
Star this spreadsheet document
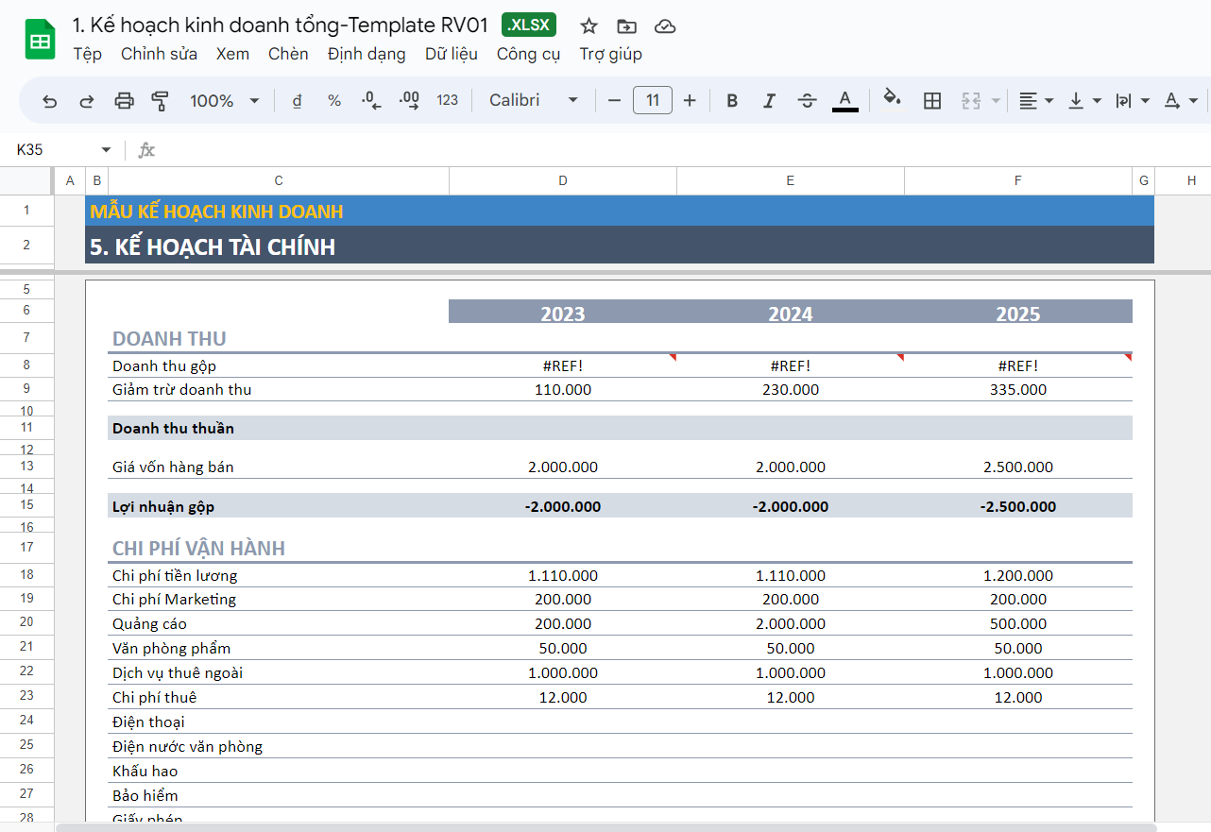588,25
